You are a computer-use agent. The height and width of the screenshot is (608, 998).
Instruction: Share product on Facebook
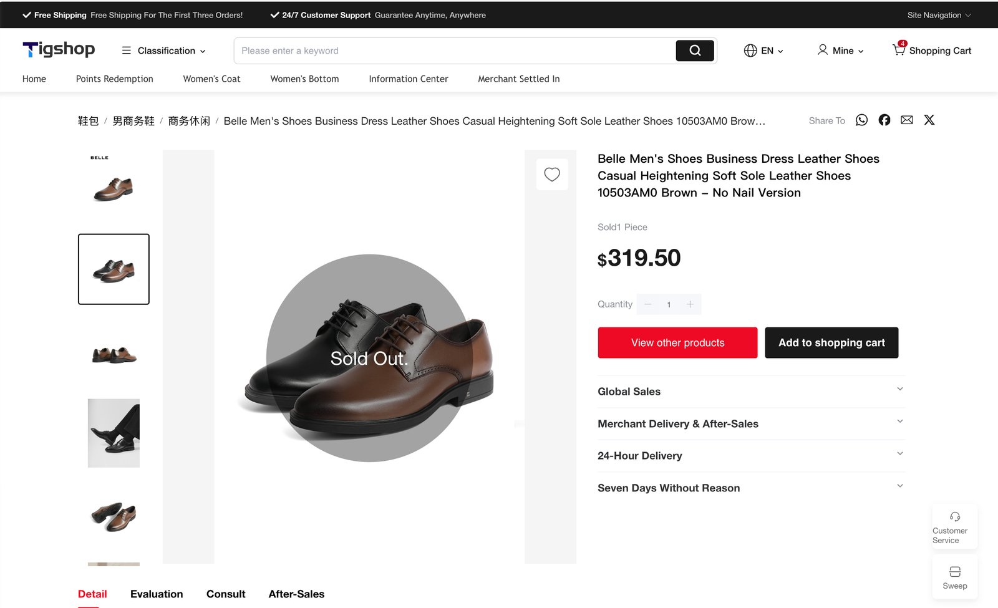pos(884,120)
